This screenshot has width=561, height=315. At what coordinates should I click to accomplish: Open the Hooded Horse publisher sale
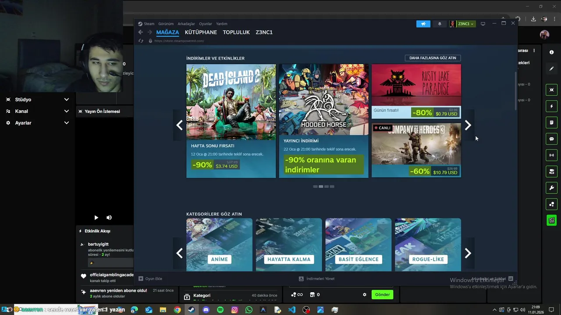pyautogui.click(x=323, y=121)
